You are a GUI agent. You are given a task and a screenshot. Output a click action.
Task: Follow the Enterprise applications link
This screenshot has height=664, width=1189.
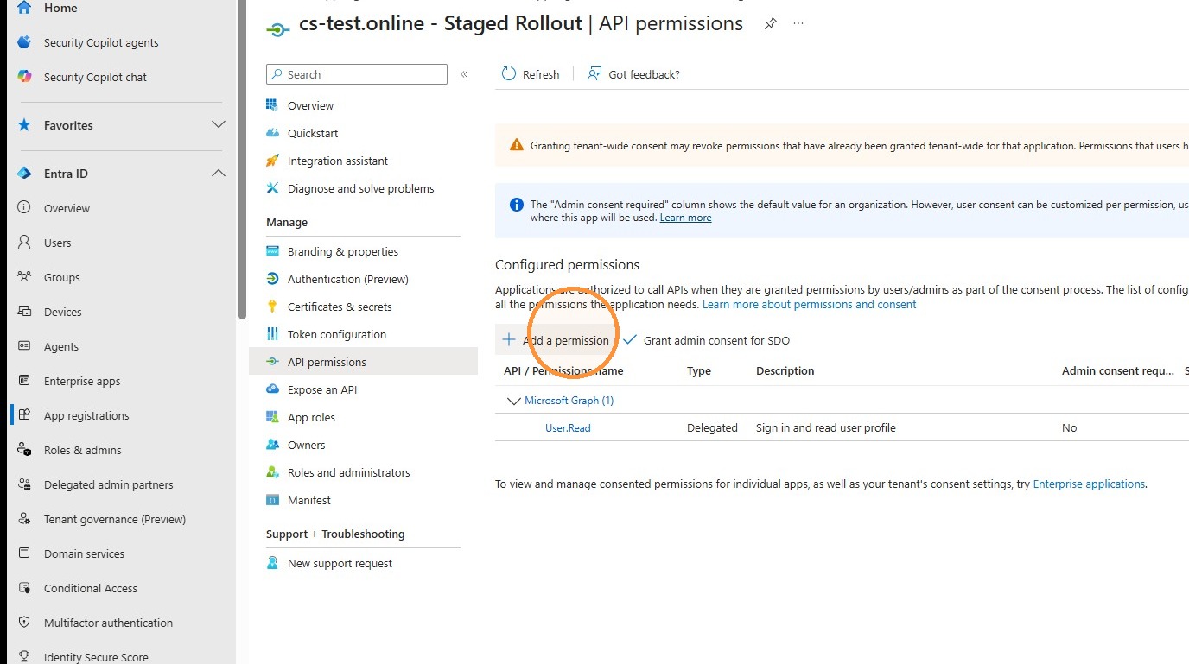pyautogui.click(x=1089, y=484)
